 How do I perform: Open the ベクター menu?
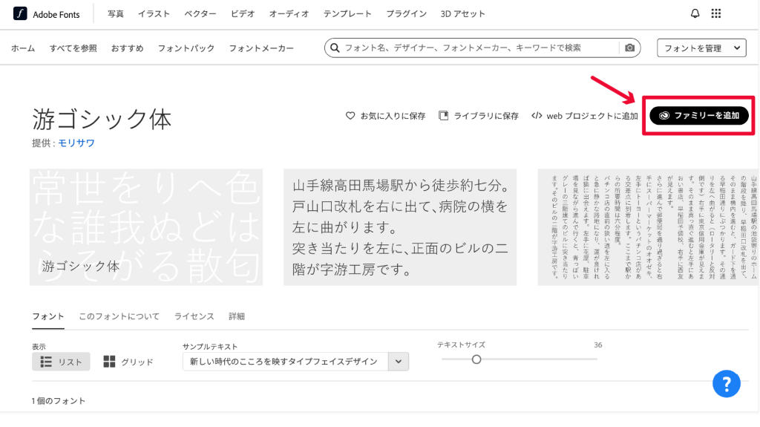click(x=200, y=14)
